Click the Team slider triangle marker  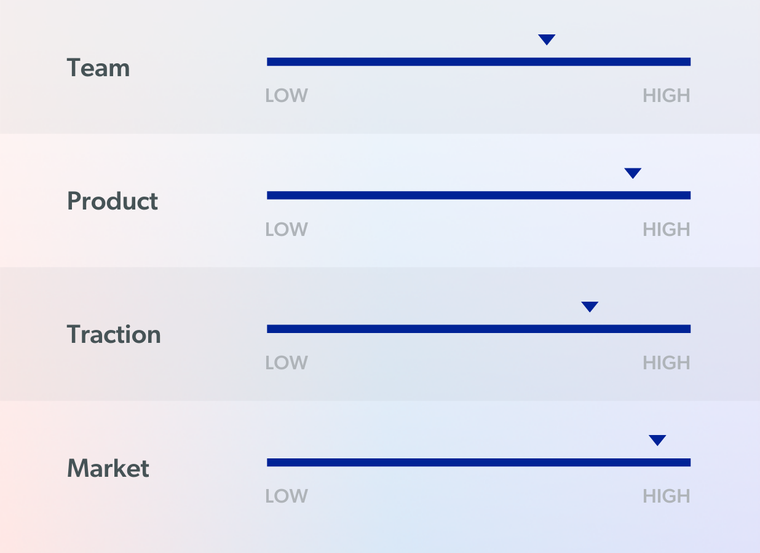tap(547, 39)
